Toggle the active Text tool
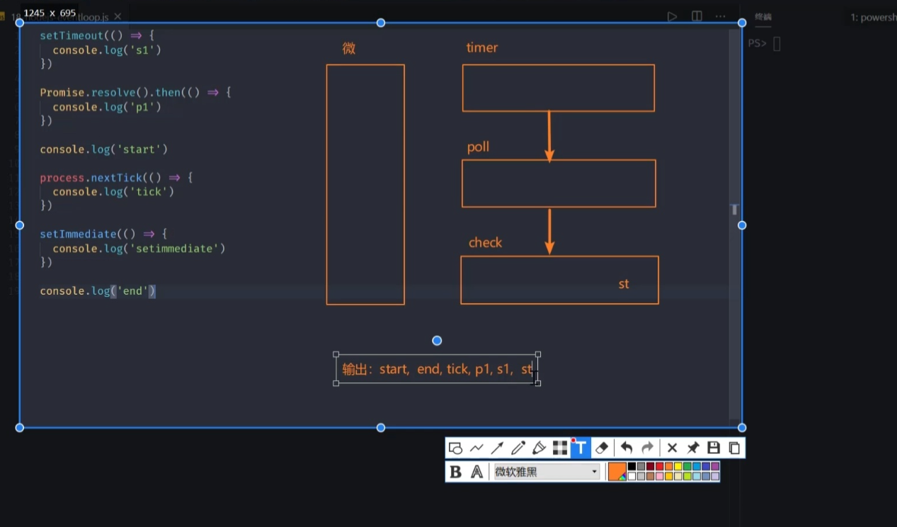This screenshot has height=527, width=897. click(581, 448)
